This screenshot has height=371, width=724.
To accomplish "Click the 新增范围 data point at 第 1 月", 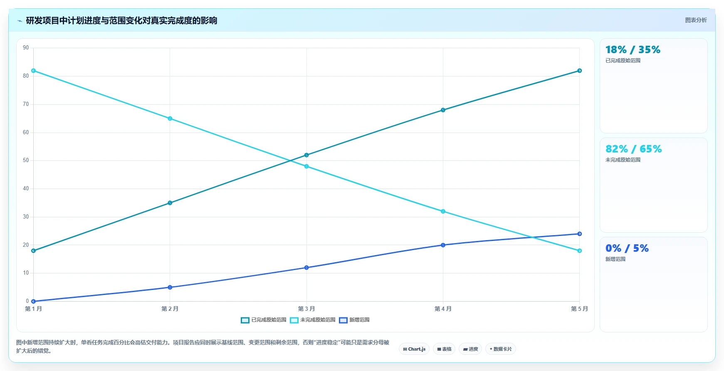I will 33,301.
